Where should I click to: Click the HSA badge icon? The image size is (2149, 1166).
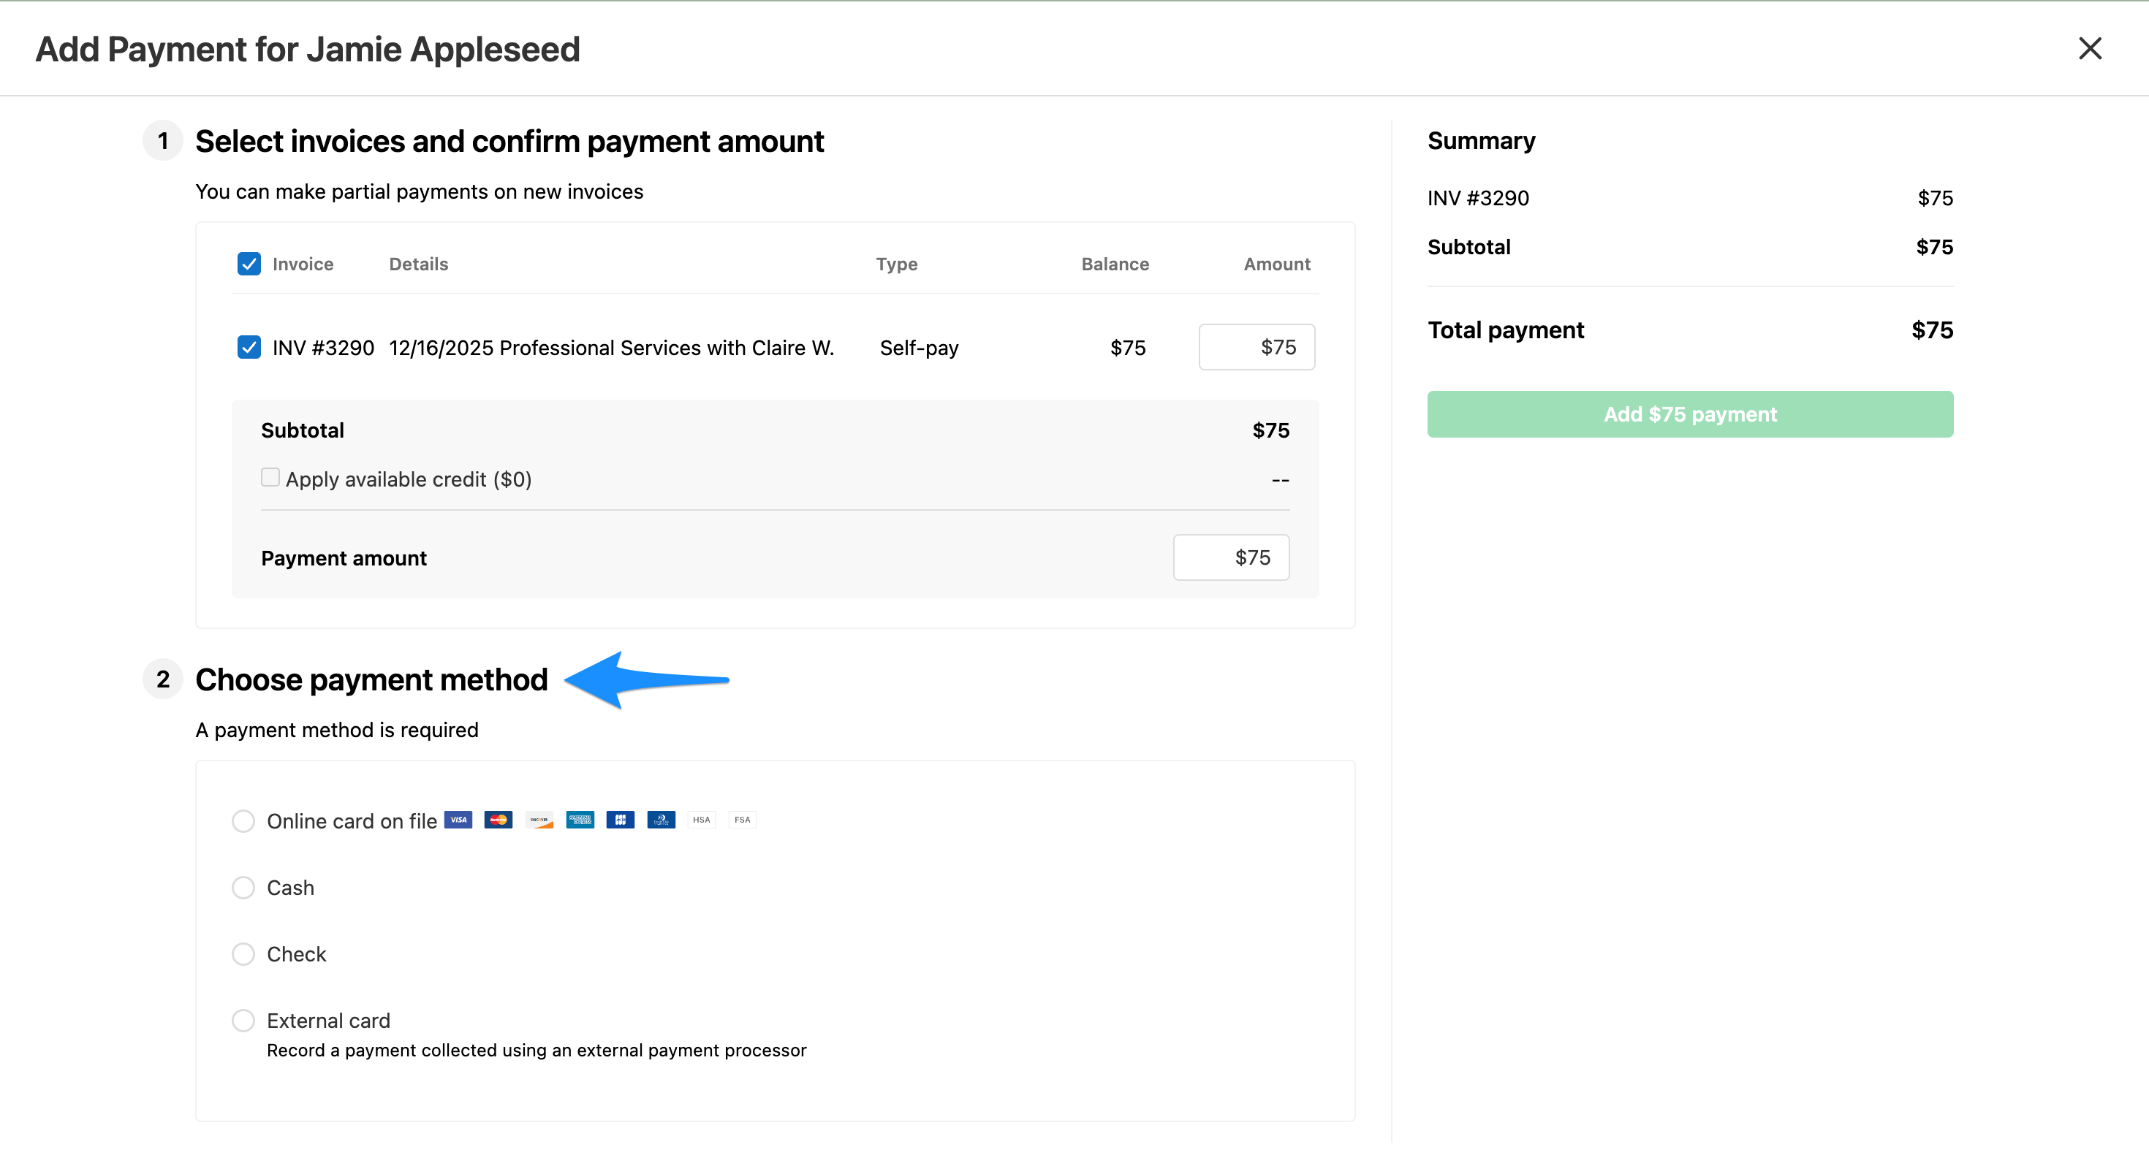click(702, 819)
